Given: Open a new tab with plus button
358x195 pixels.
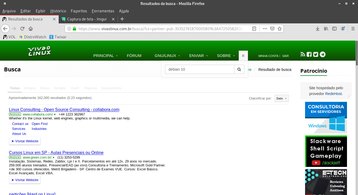Looking at the screenshot, I should click(122, 19).
